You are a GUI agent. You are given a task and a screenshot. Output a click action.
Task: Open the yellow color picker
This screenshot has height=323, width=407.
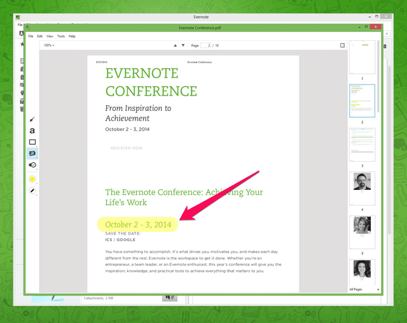point(32,179)
